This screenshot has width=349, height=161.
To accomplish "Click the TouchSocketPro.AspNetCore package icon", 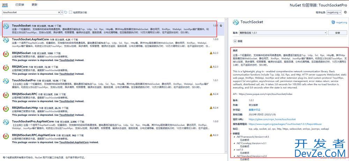I will point(6,122).
